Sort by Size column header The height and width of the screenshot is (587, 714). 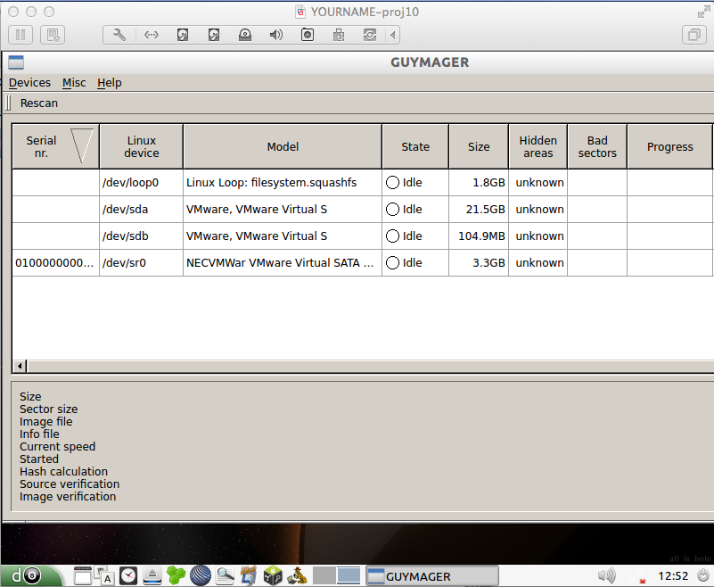(x=479, y=146)
